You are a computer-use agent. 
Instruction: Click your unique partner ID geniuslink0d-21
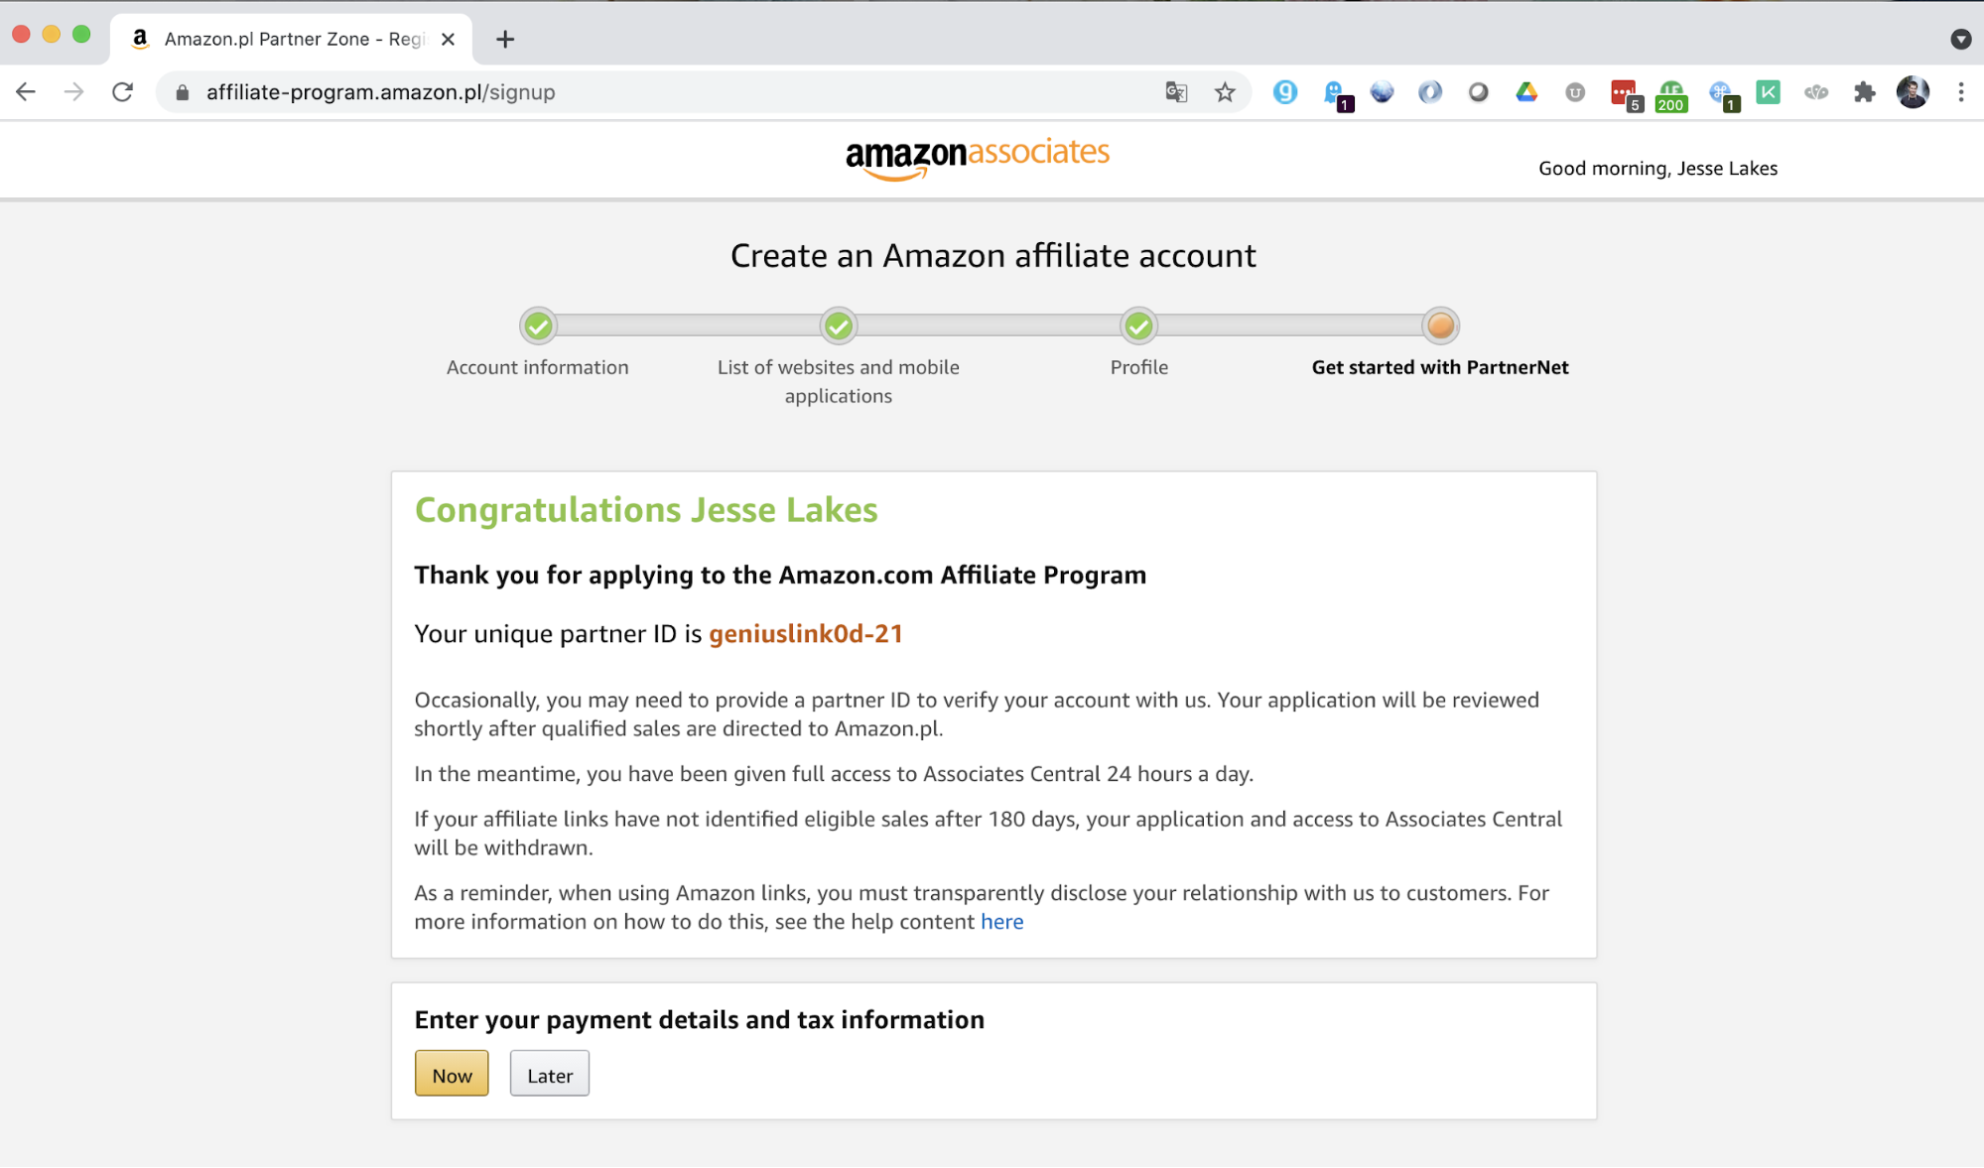tap(806, 633)
